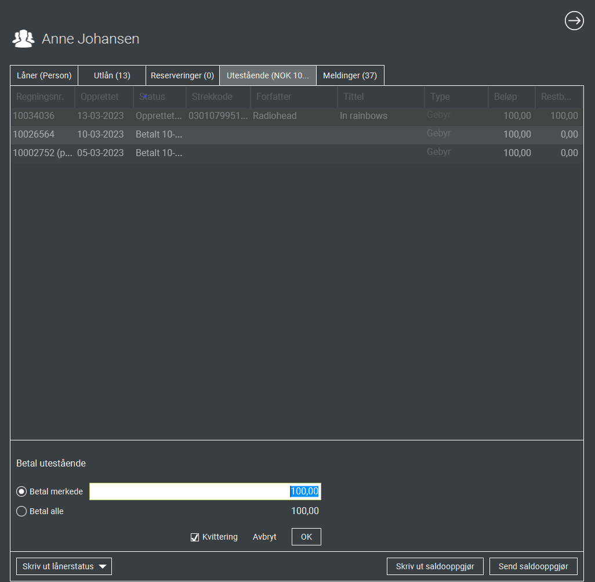Select invoice row 10026564
The image size is (595, 582).
[297, 135]
